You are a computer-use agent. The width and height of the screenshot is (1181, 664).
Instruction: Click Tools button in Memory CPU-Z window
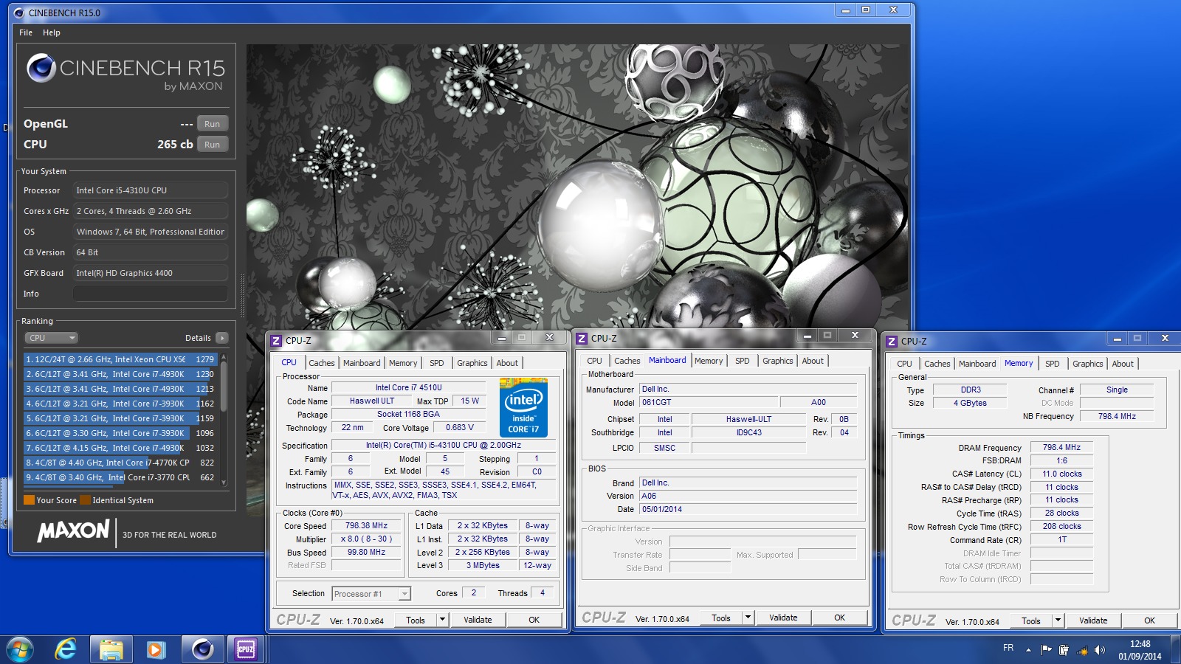1031,620
